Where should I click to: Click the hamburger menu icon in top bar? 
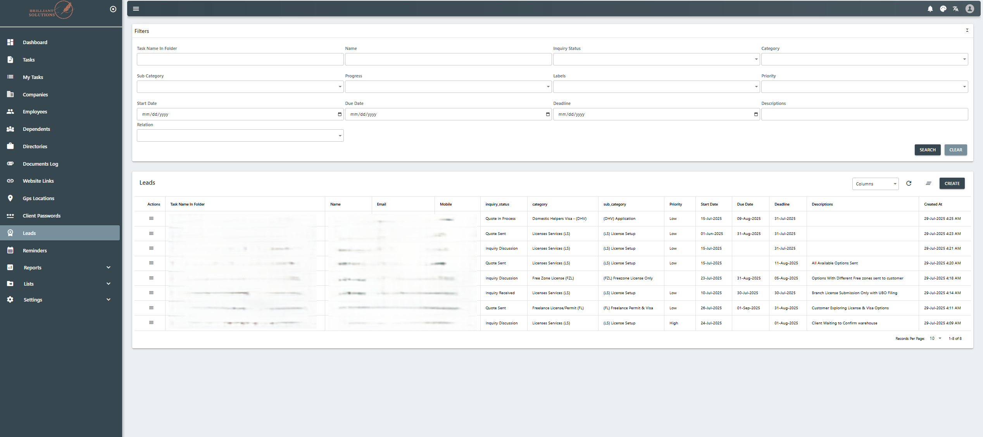click(136, 9)
